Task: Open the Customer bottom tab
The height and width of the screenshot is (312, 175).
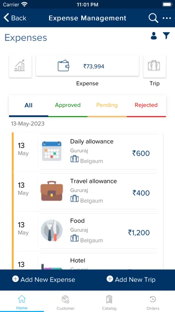Action: [66, 303]
